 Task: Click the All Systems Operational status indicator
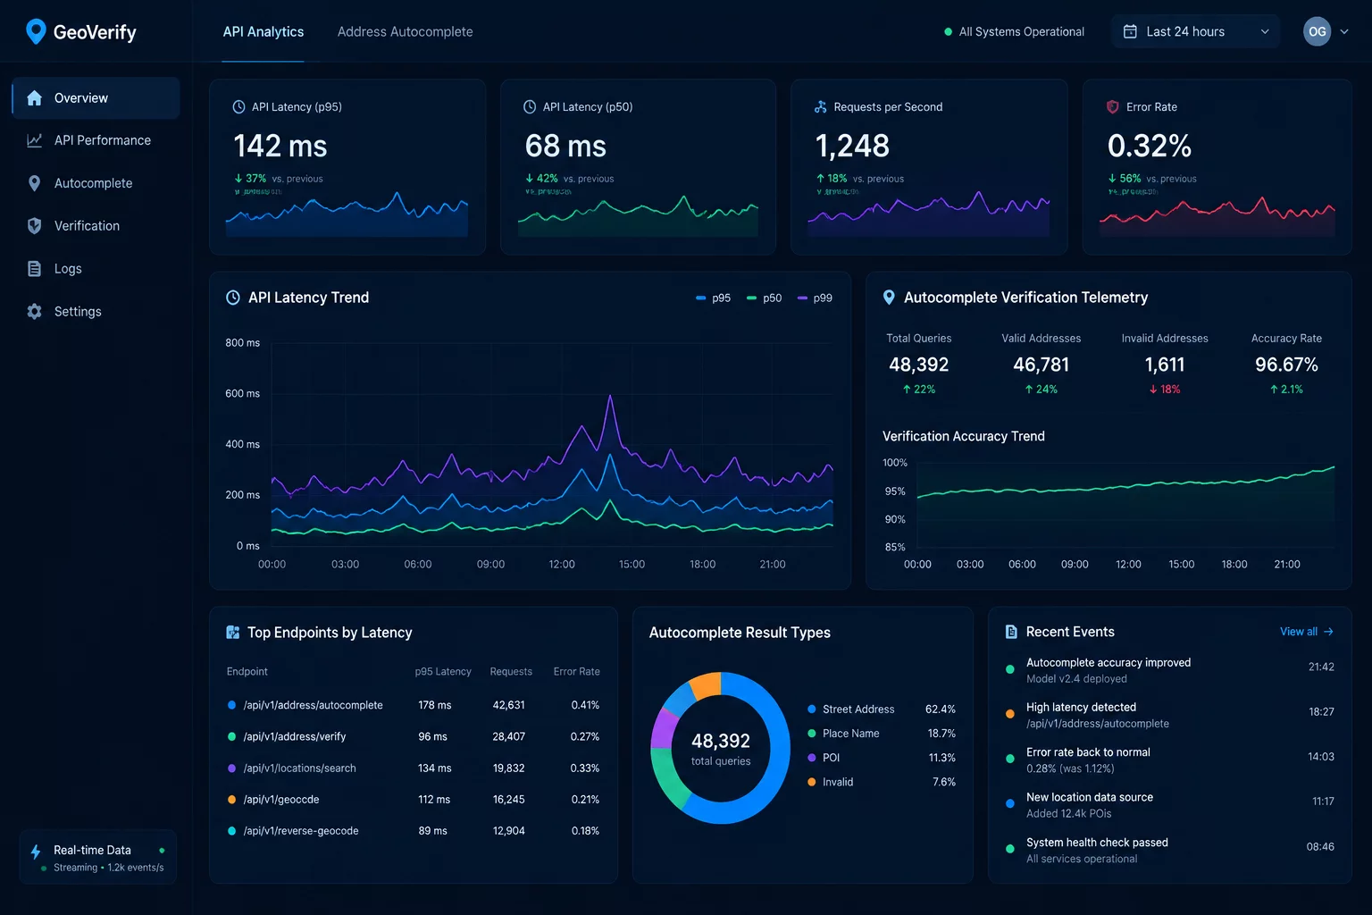tap(1014, 31)
